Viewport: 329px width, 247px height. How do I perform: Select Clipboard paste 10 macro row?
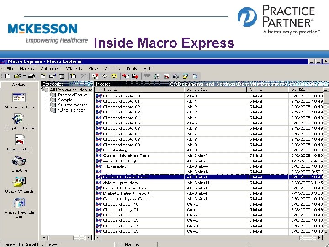click(209, 96)
